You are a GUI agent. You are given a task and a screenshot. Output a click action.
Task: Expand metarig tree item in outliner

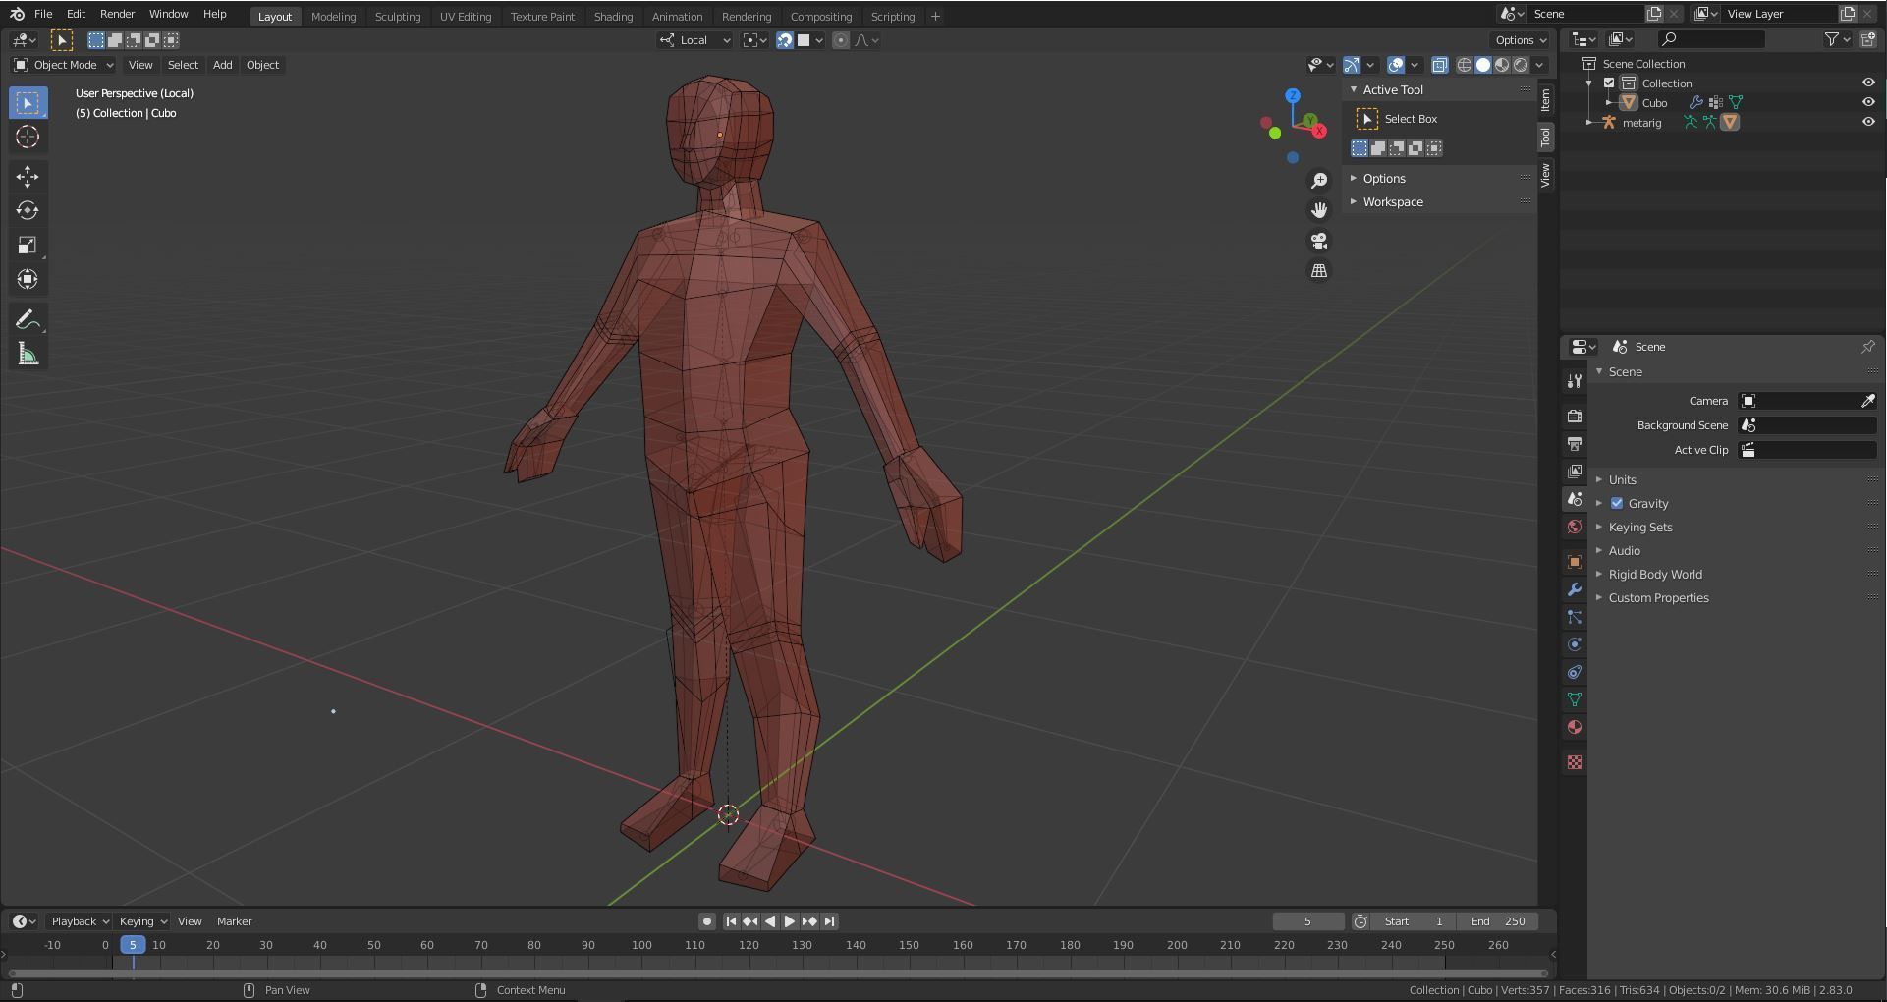click(1589, 122)
